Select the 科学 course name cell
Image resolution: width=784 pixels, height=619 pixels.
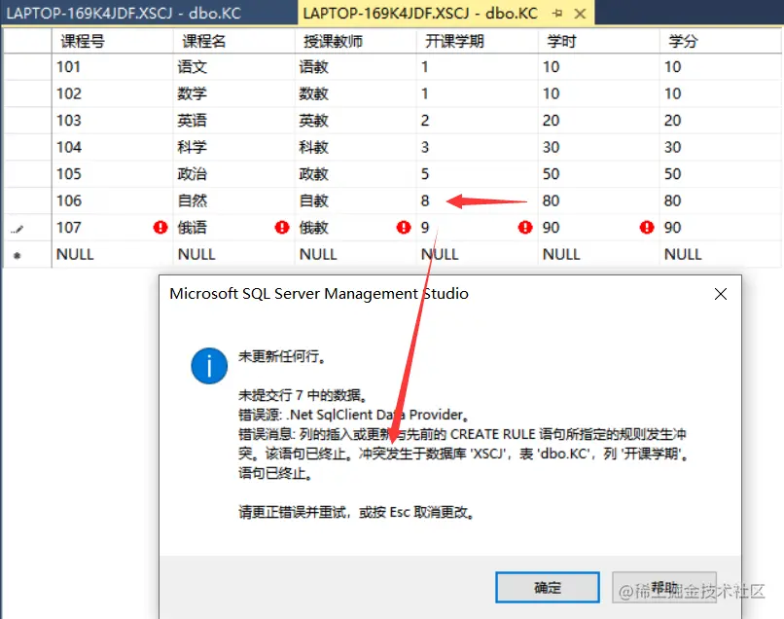[234, 148]
